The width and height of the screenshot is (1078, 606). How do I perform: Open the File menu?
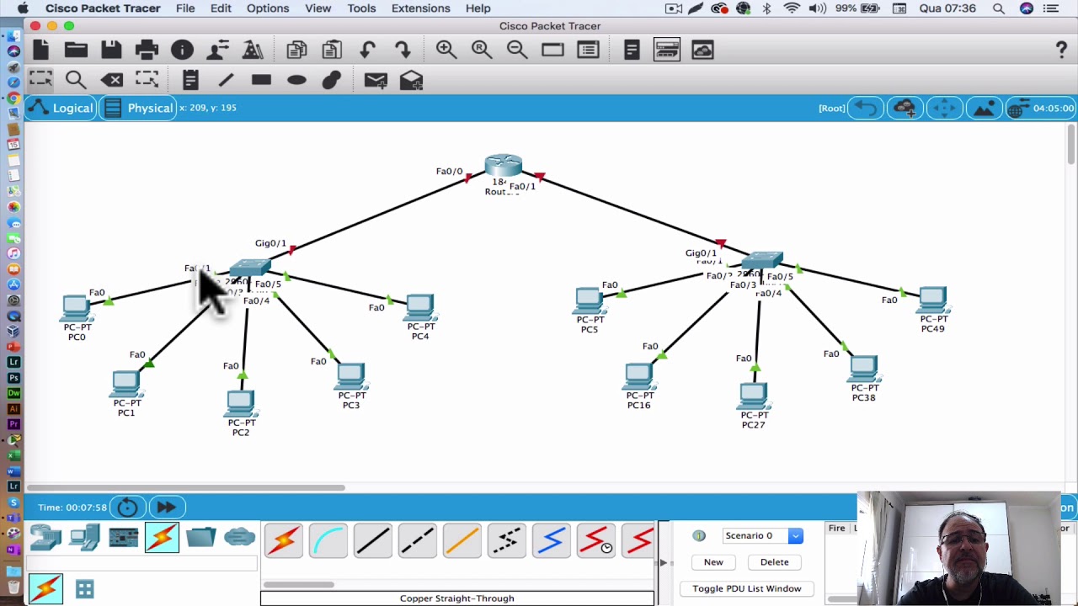coord(185,8)
